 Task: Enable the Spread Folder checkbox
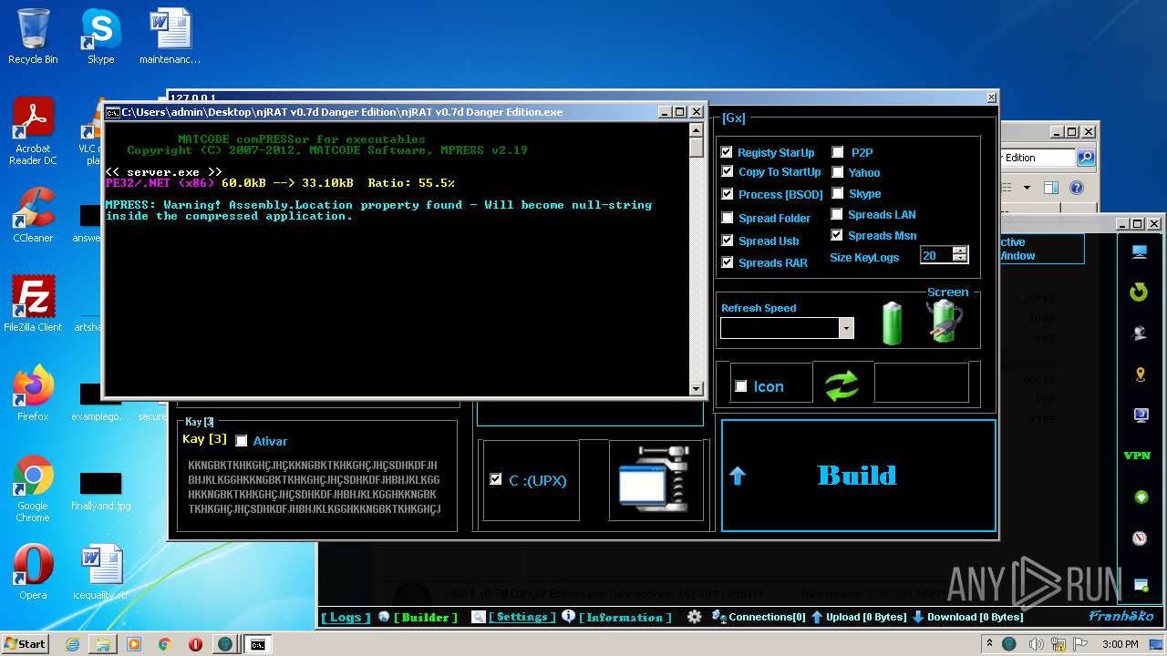coord(727,218)
